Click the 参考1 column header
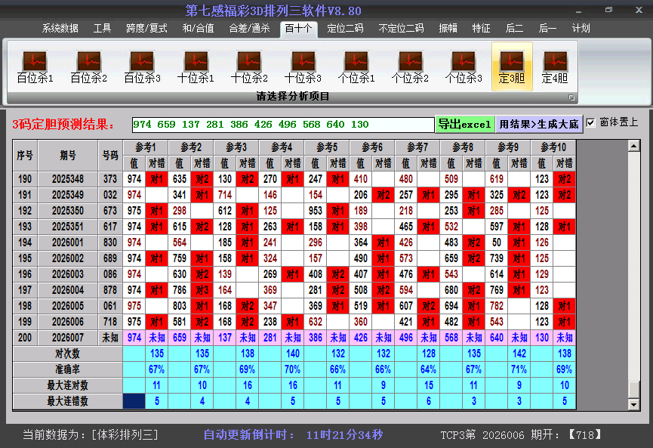 145,147
